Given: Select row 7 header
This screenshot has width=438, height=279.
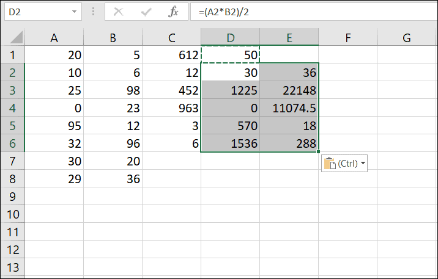Looking at the screenshot, I should pyautogui.click(x=13, y=161).
